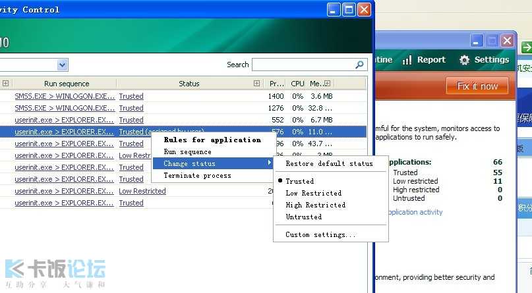
Task: Click the 3.6 MB memory value
Action: click(321, 96)
